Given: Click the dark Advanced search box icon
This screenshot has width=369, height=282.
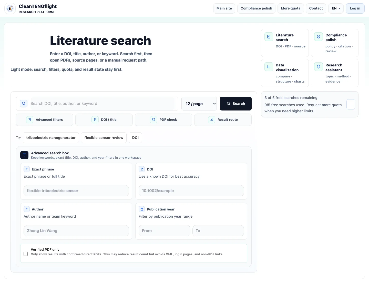Looking at the screenshot, I should click(24, 155).
